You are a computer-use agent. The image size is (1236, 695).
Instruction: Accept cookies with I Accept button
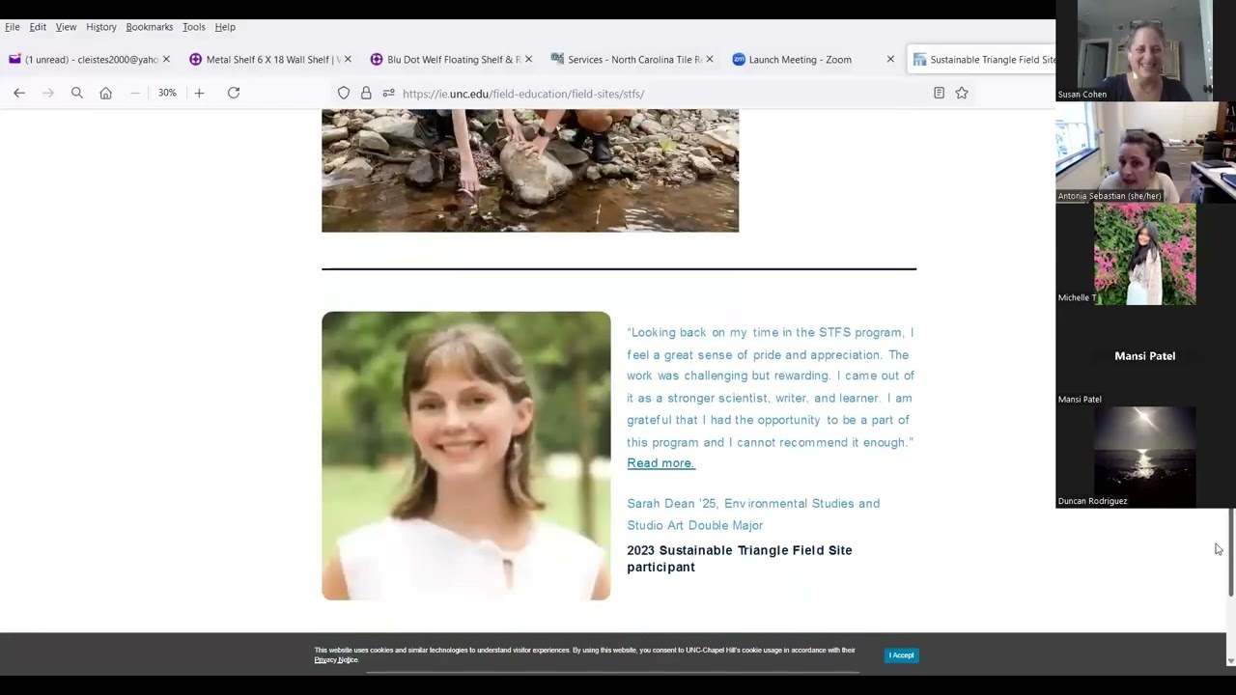[901, 655]
